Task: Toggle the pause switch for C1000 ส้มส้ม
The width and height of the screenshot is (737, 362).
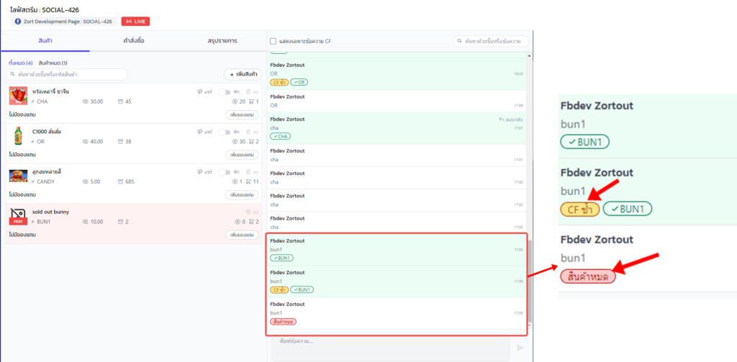Action: point(225,132)
